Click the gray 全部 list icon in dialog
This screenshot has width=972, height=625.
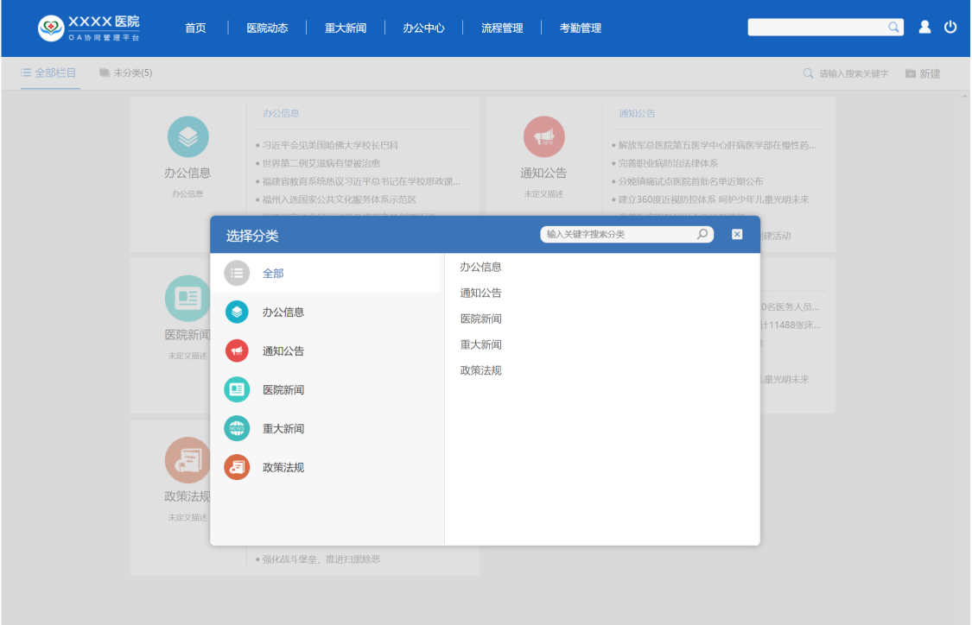pyautogui.click(x=237, y=273)
